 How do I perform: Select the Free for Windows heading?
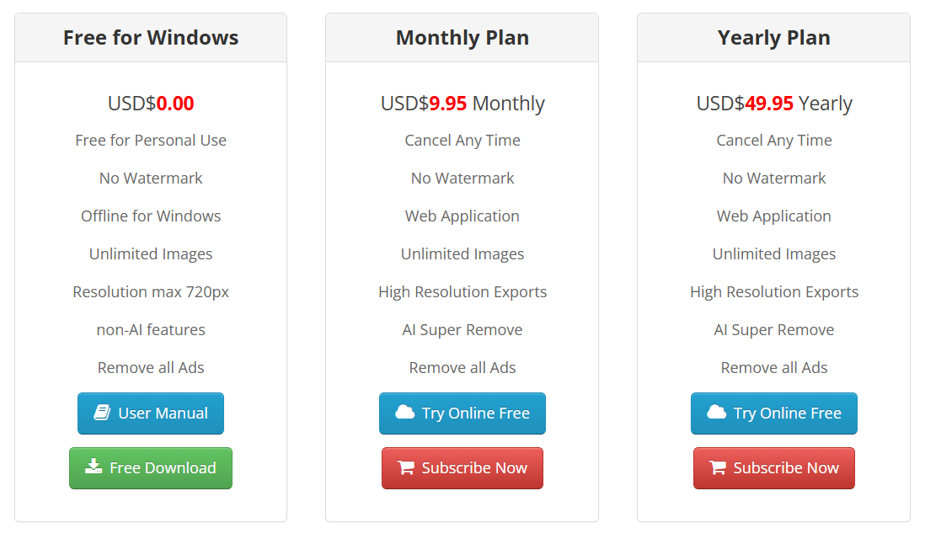pyautogui.click(x=151, y=38)
